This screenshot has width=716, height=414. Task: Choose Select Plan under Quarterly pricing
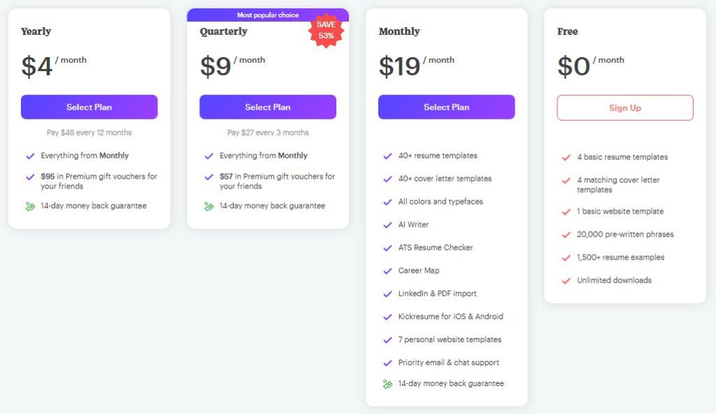click(x=268, y=107)
